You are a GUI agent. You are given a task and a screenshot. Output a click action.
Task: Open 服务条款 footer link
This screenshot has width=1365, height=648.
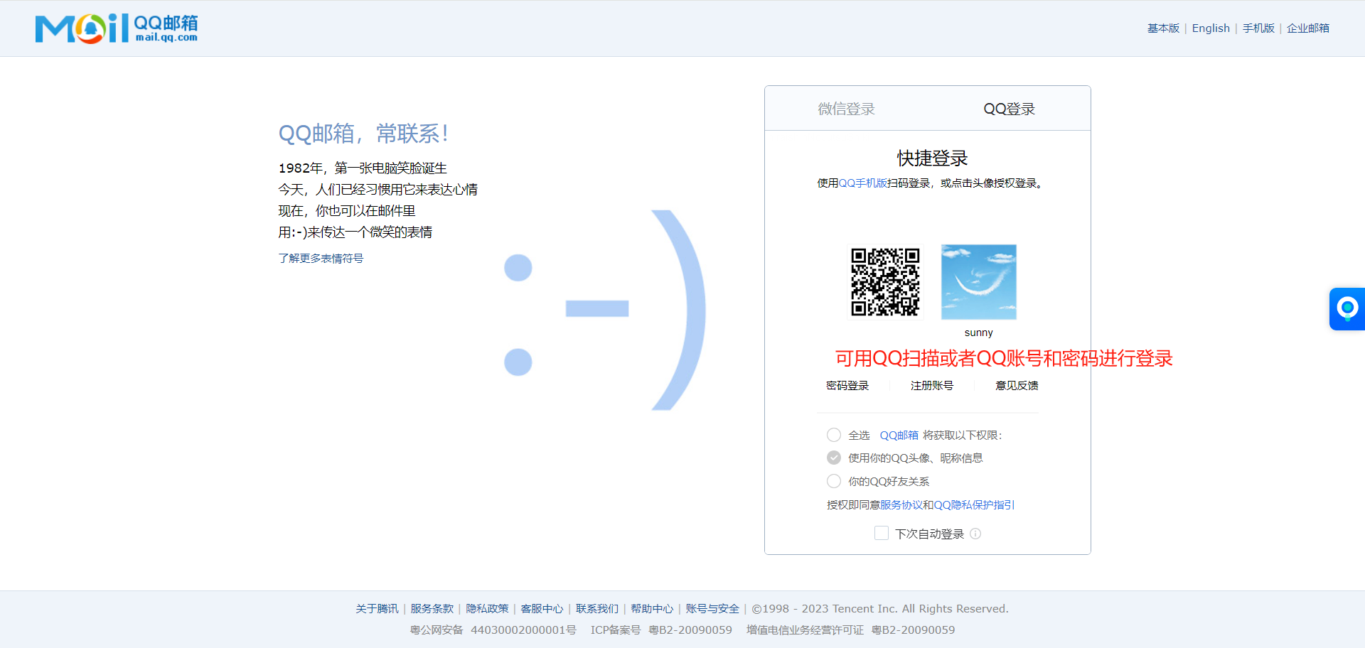click(432, 608)
